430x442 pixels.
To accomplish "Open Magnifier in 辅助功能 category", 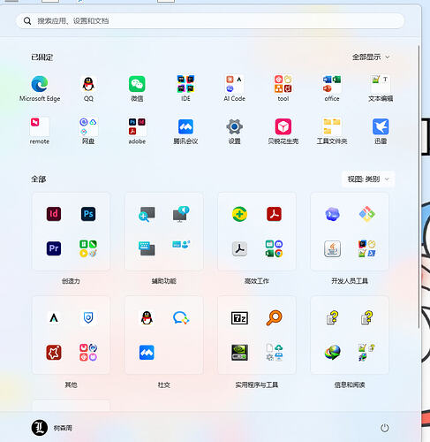I will click(x=147, y=214).
